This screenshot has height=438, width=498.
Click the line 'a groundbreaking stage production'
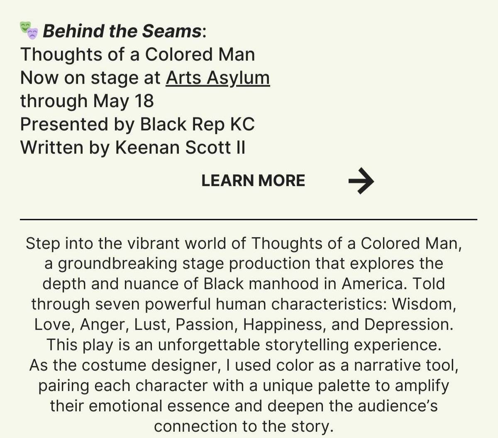point(244,264)
